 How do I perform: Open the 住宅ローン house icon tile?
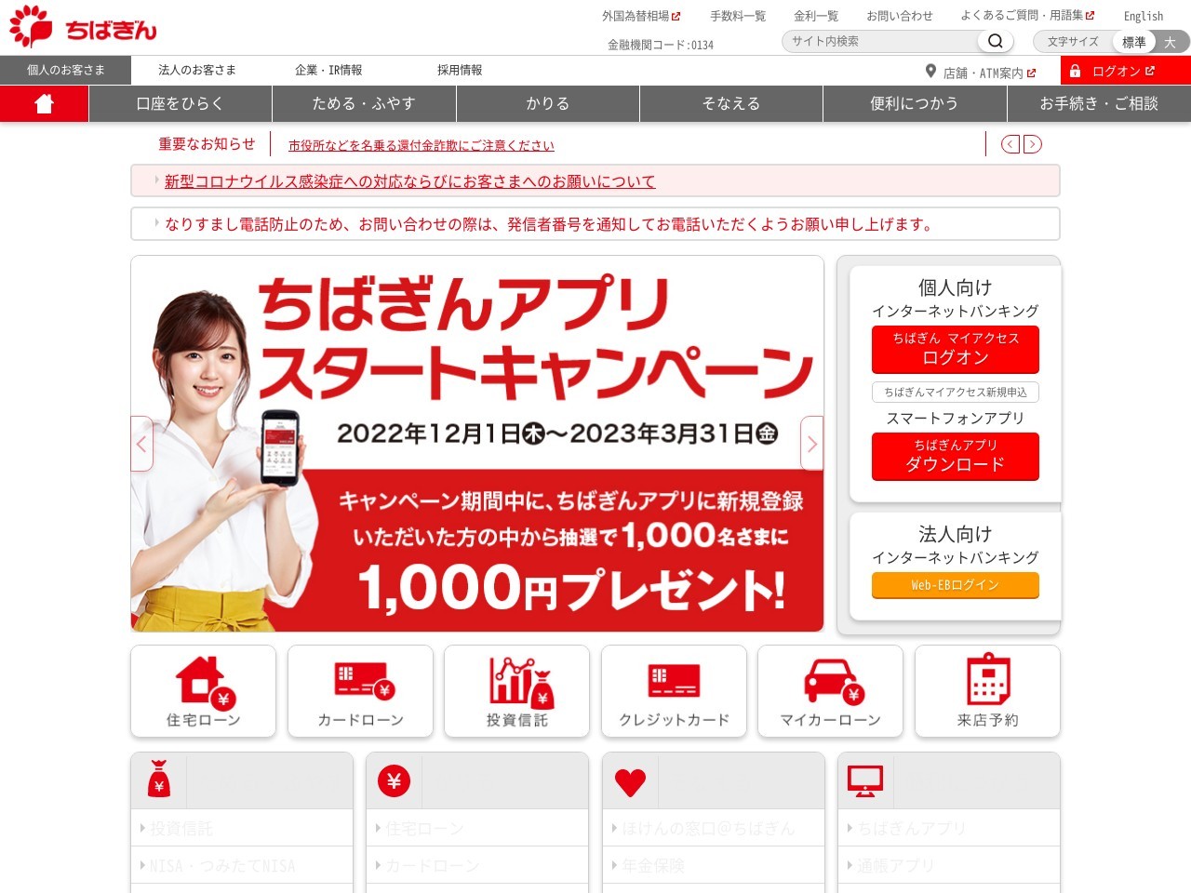(x=204, y=691)
